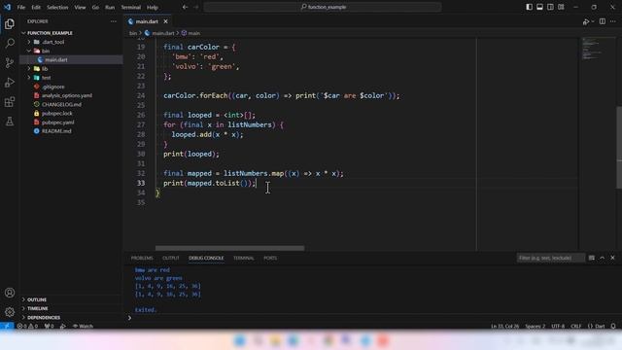Go forward with navigation arrow
The width and height of the screenshot is (622, 350).
196,7
